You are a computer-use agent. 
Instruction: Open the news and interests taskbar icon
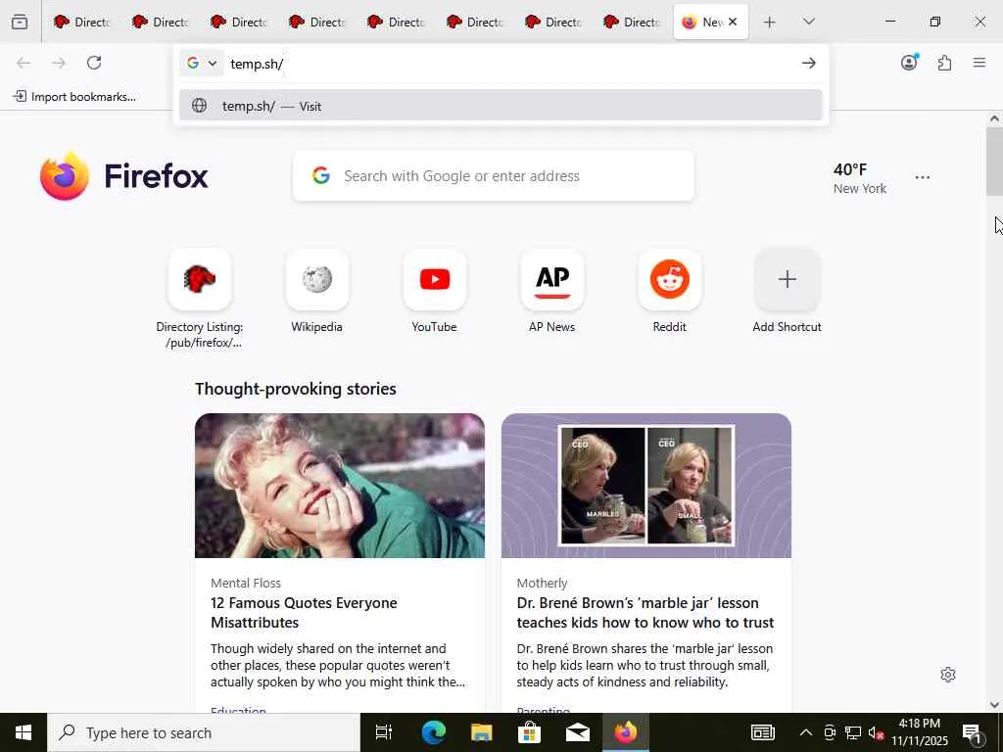pyautogui.click(x=762, y=732)
